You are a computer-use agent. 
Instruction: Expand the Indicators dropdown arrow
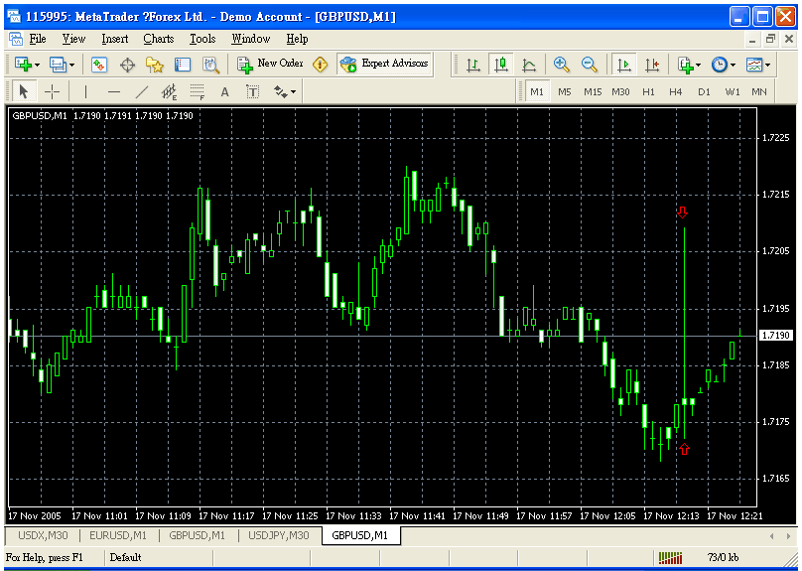tap(698, 65)
